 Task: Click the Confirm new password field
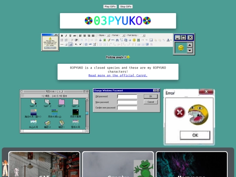[x=127, y=108]
